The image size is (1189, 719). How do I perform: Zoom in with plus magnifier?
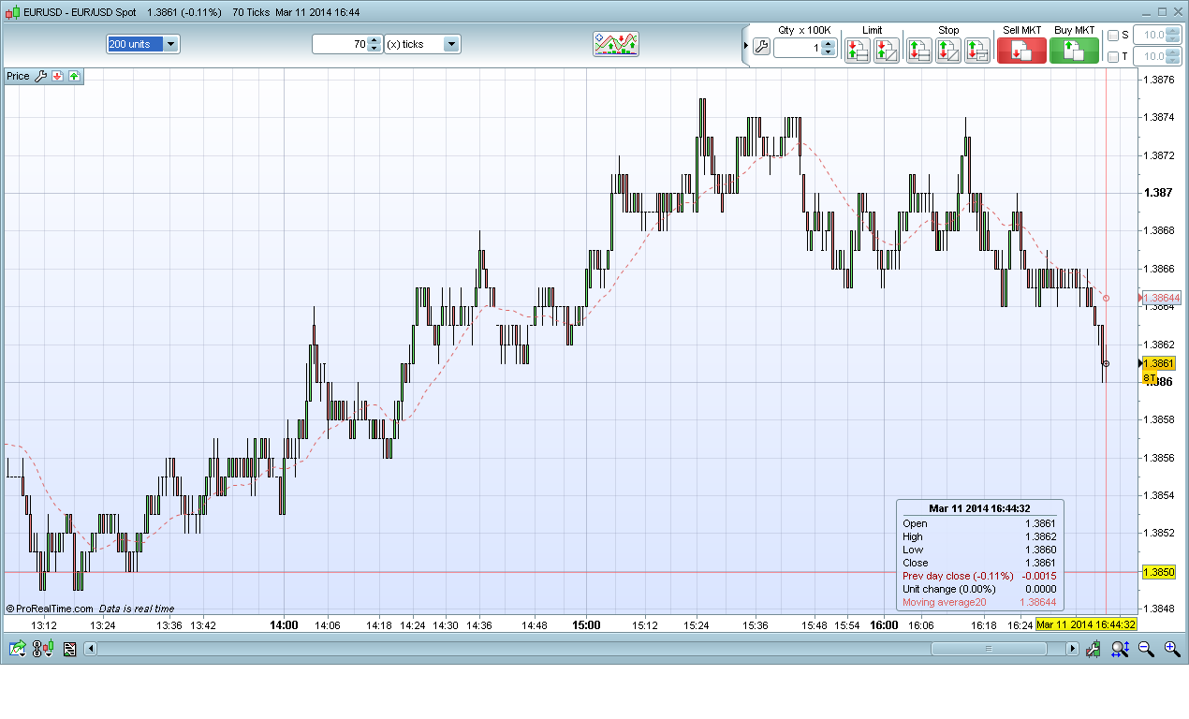click(x=1171, y=648)
